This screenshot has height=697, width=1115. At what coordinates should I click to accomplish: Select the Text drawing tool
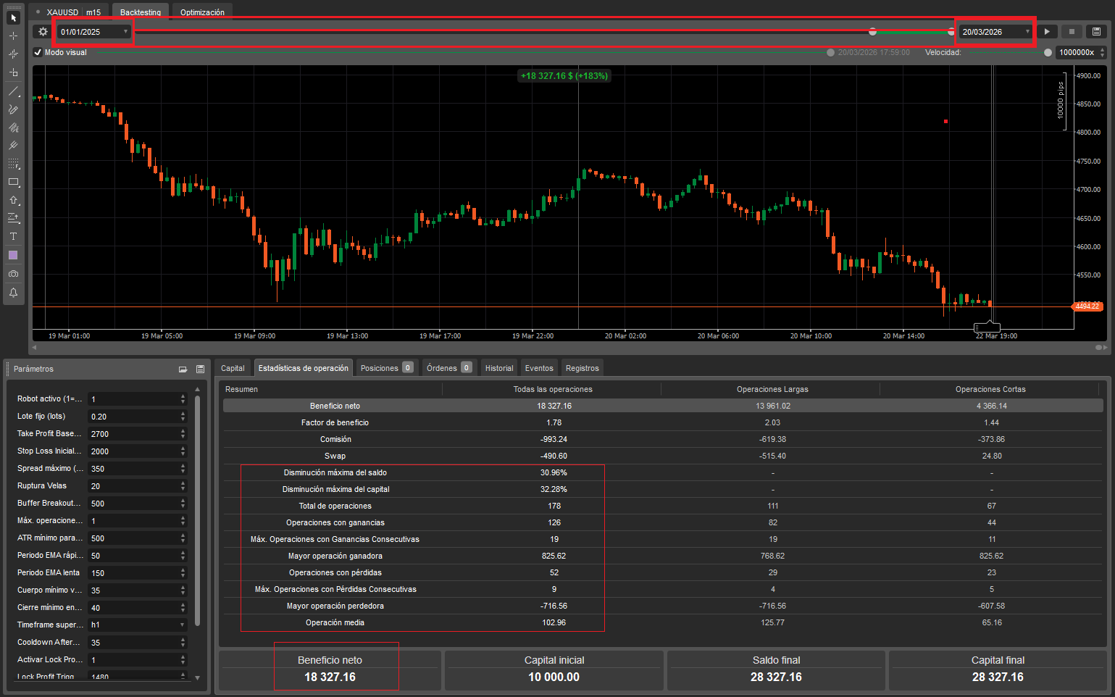point(13,237)
